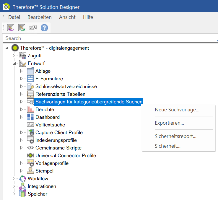Select the Stempel stamp icon

[30, 171]
